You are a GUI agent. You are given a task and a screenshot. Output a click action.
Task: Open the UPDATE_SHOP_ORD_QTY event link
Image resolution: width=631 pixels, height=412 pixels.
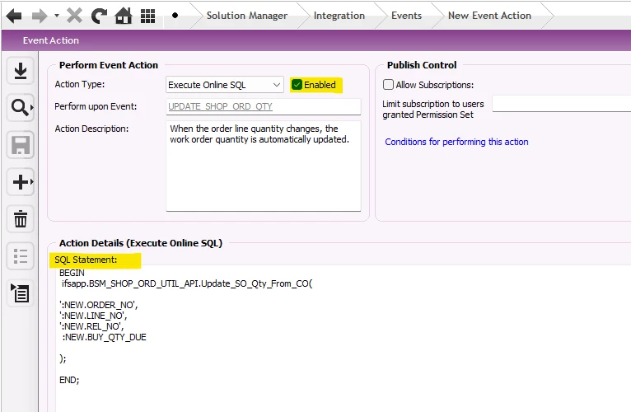click(x=220, y=106)
